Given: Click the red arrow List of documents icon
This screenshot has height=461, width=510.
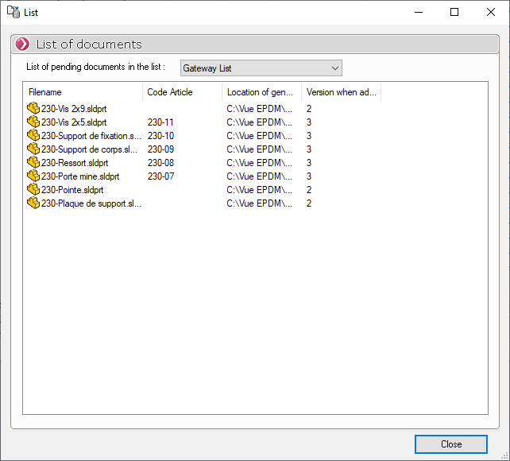Looking at the screenshot, I should pos(23,45).
